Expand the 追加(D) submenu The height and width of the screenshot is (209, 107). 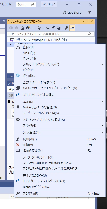click(x=102, y=102)
